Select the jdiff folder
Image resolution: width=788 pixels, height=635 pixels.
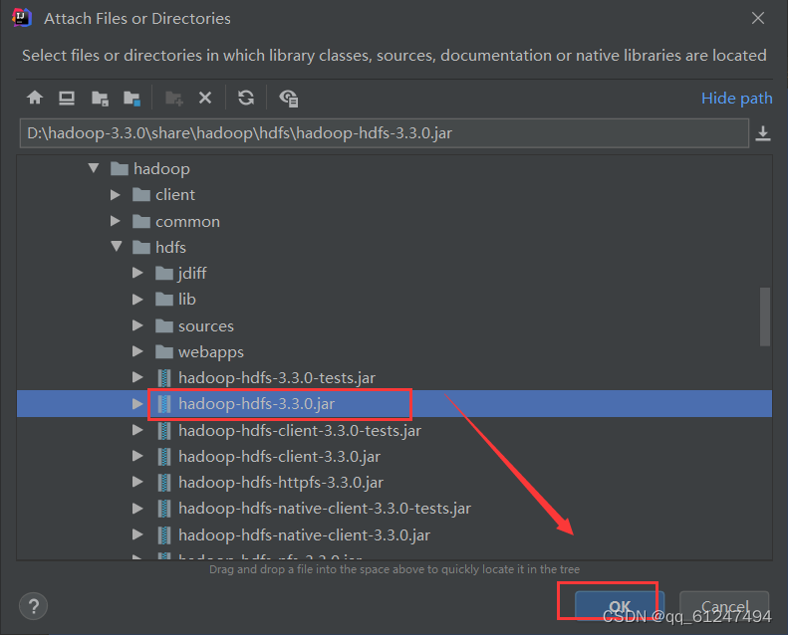point(181,273)
